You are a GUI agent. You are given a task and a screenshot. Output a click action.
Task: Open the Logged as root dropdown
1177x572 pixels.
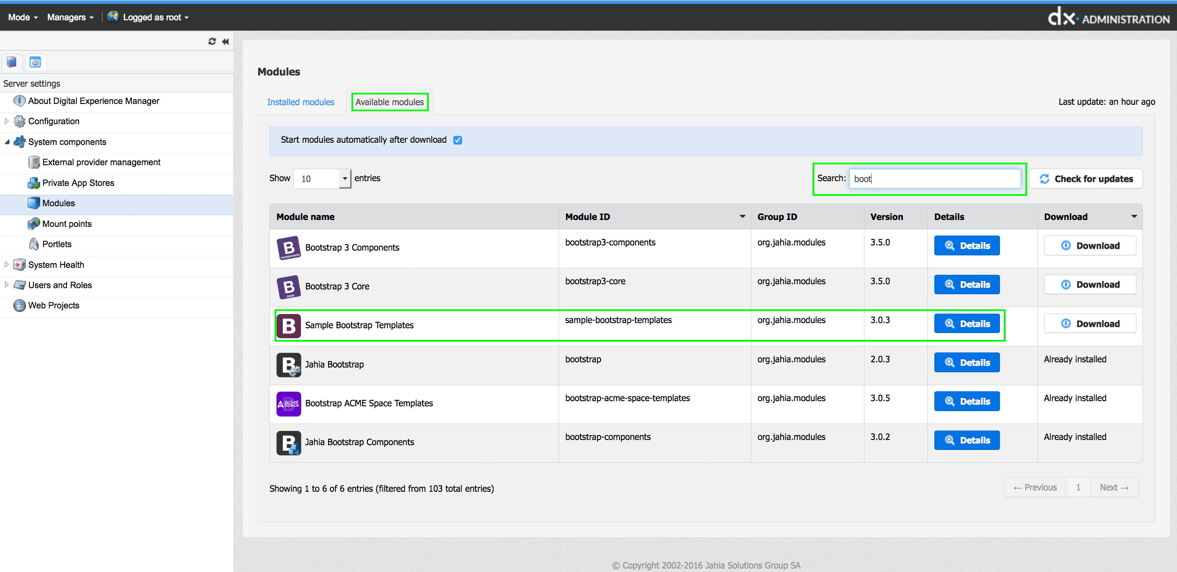[x=156, y=17]
